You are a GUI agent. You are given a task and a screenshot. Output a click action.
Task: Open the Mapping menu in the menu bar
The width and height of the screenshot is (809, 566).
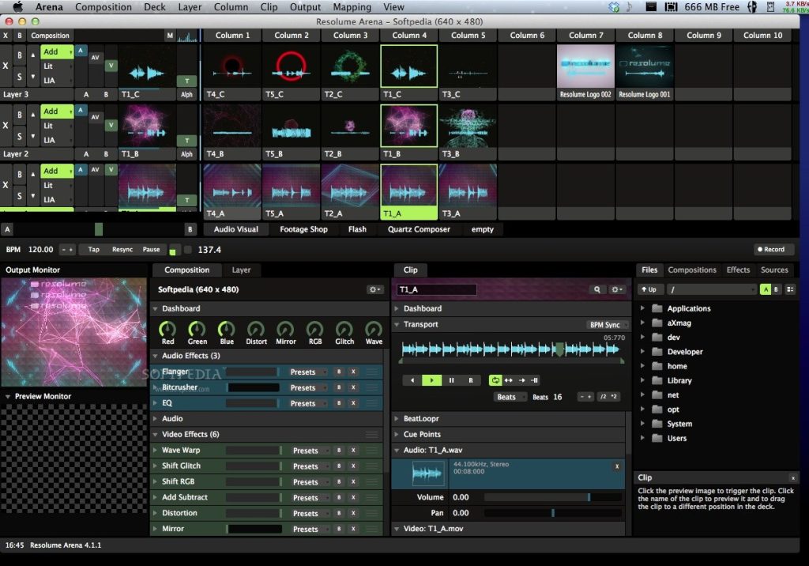point(352,6)
